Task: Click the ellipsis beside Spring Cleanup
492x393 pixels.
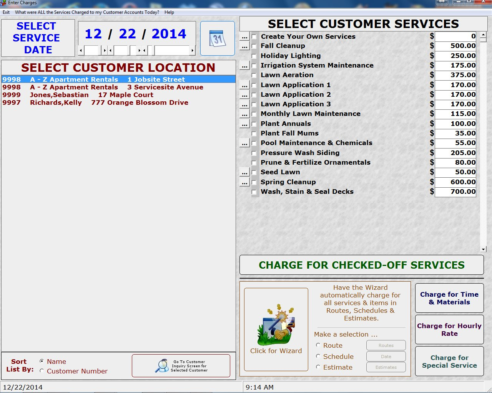Action: click(244, 182)
